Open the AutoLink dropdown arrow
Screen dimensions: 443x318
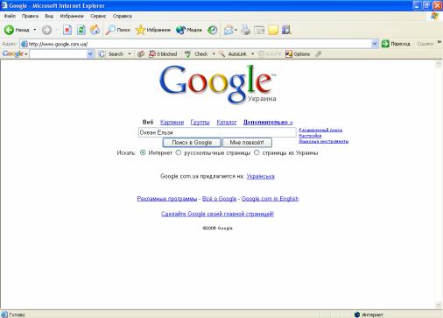pos(253,54)
